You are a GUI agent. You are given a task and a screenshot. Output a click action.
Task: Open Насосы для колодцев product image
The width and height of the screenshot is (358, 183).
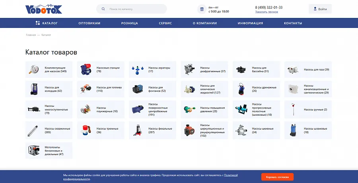point(34,89)
